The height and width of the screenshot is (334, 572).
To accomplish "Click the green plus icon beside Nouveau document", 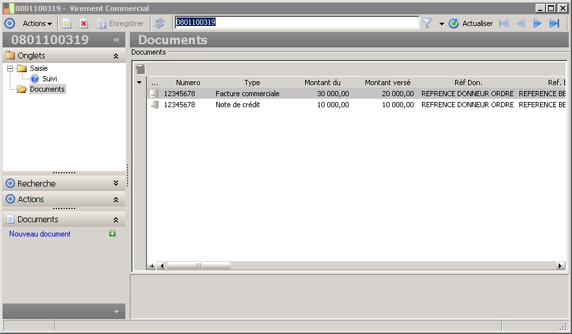I will pos(112,234).
